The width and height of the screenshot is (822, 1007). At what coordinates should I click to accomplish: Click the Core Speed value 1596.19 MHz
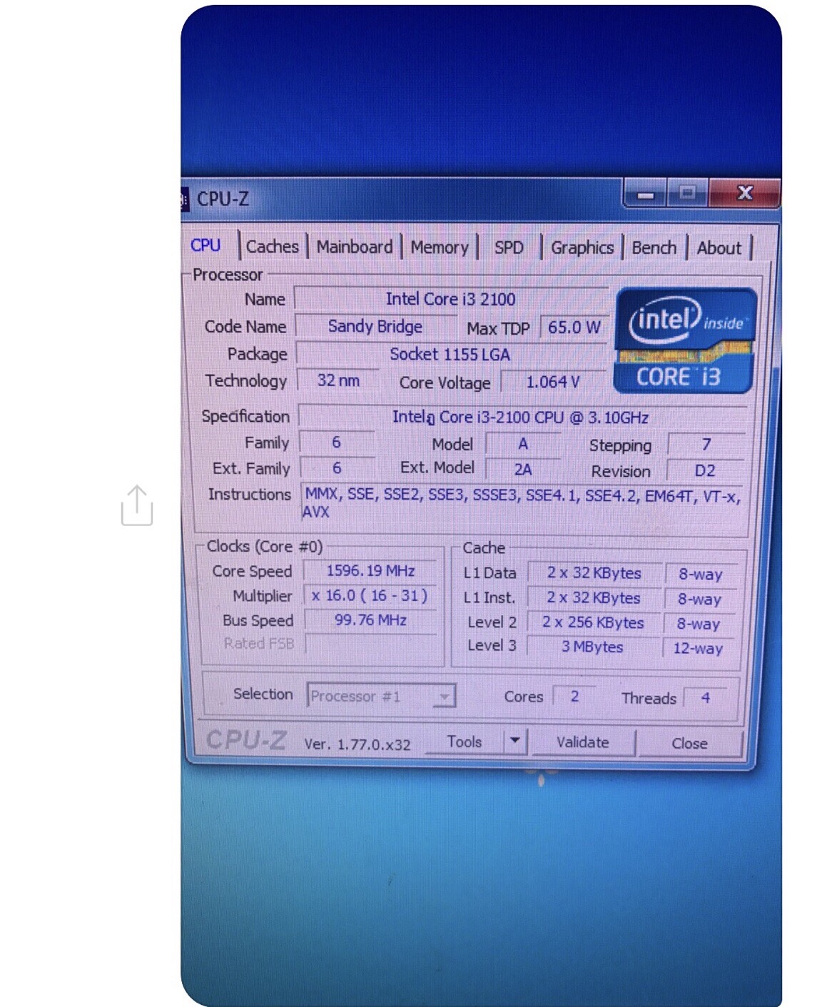click(x=370, y=571)
